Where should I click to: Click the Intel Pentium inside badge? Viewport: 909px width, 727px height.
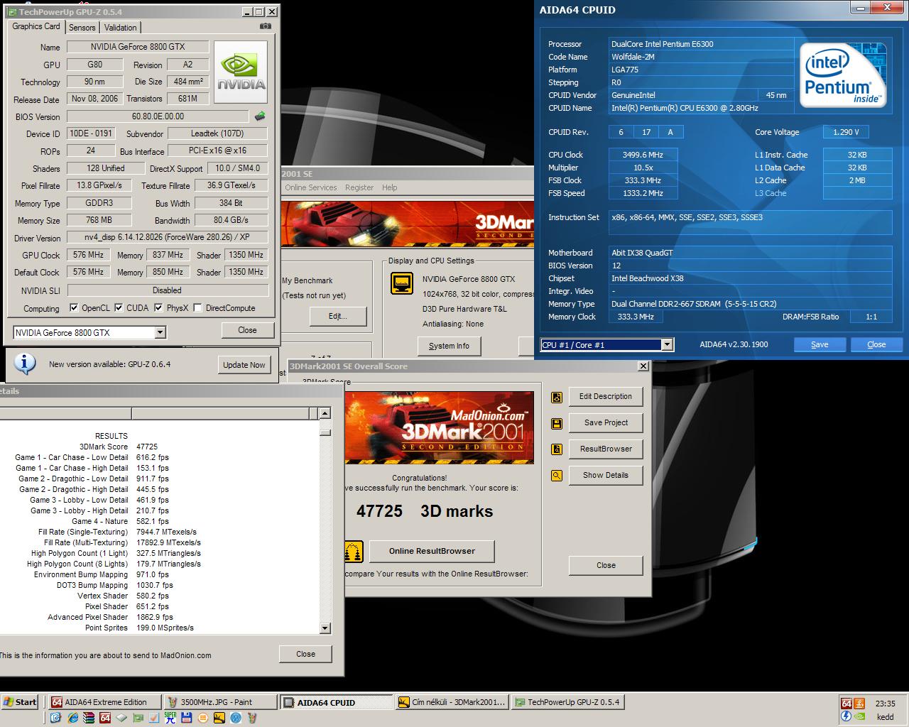click(x=843, y=75)
